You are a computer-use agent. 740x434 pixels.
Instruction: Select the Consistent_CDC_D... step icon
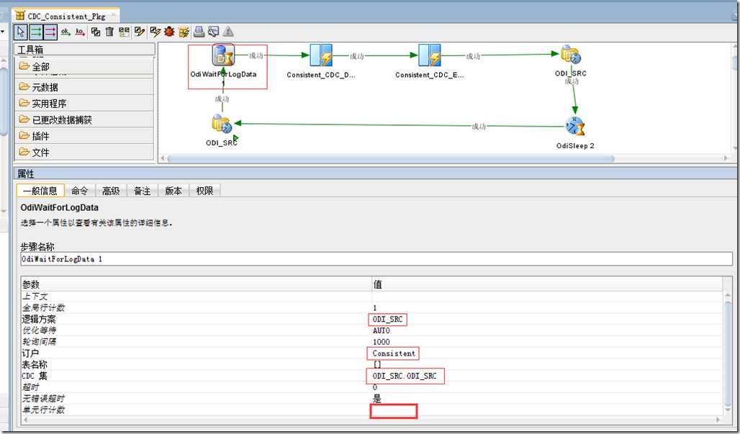[x=321, y=55]
